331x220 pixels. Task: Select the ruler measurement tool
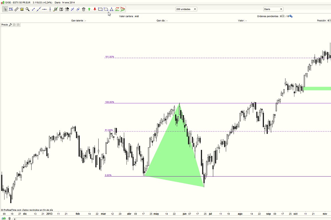click(x=16, y=9)
